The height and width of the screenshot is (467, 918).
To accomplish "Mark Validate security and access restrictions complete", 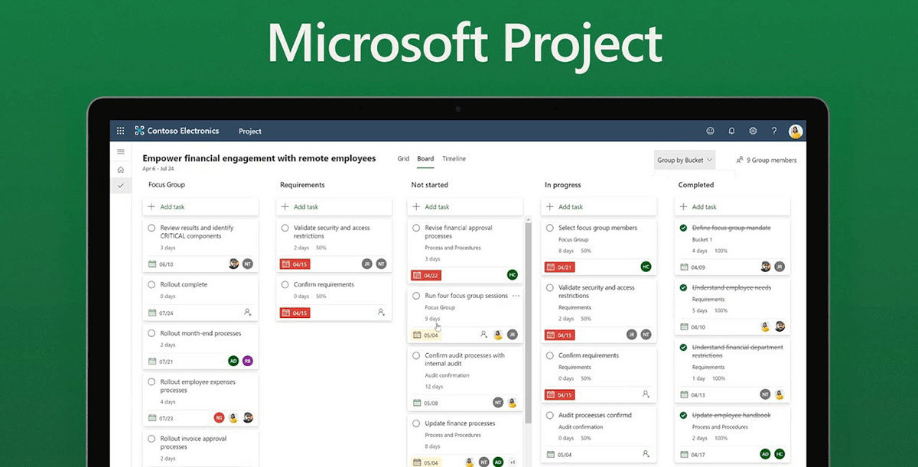I will click(x=549, y=289).
